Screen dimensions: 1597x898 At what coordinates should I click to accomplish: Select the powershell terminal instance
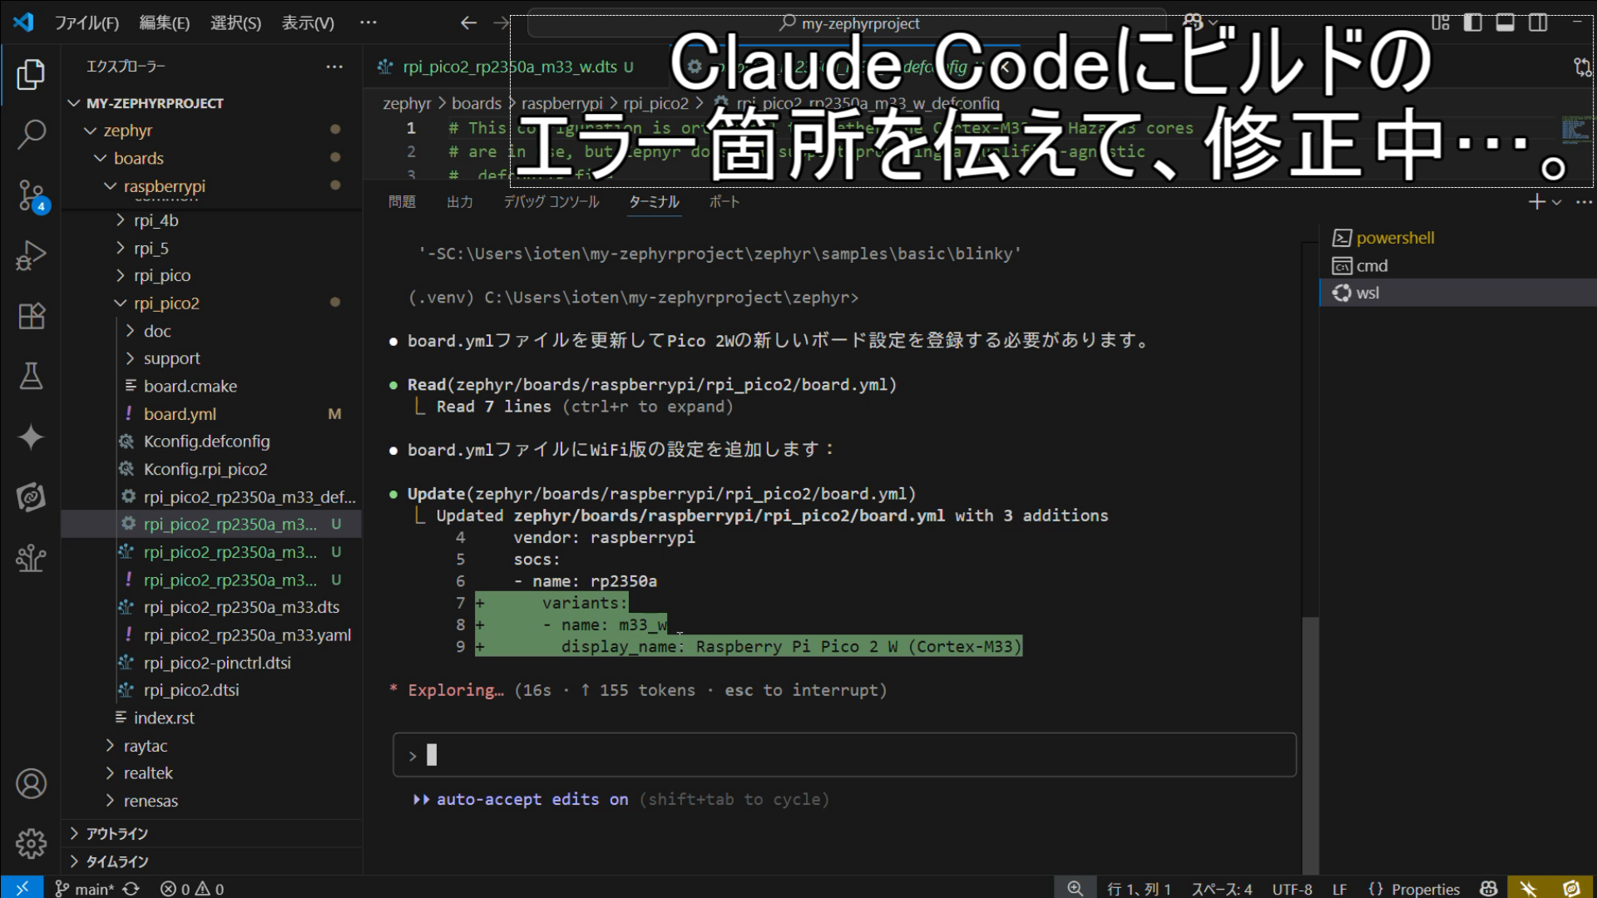point(1457,238)
